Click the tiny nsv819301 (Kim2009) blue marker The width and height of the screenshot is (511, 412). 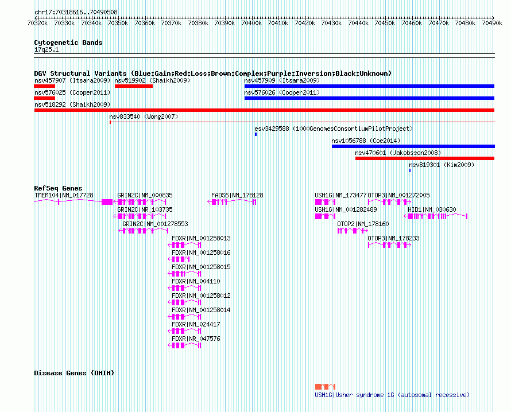coord(410,170)
